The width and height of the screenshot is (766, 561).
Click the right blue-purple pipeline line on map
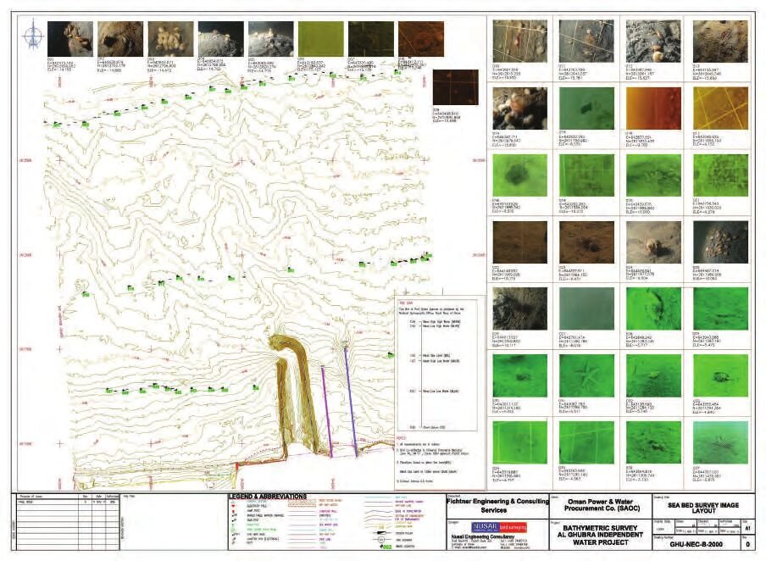point(352,401)
